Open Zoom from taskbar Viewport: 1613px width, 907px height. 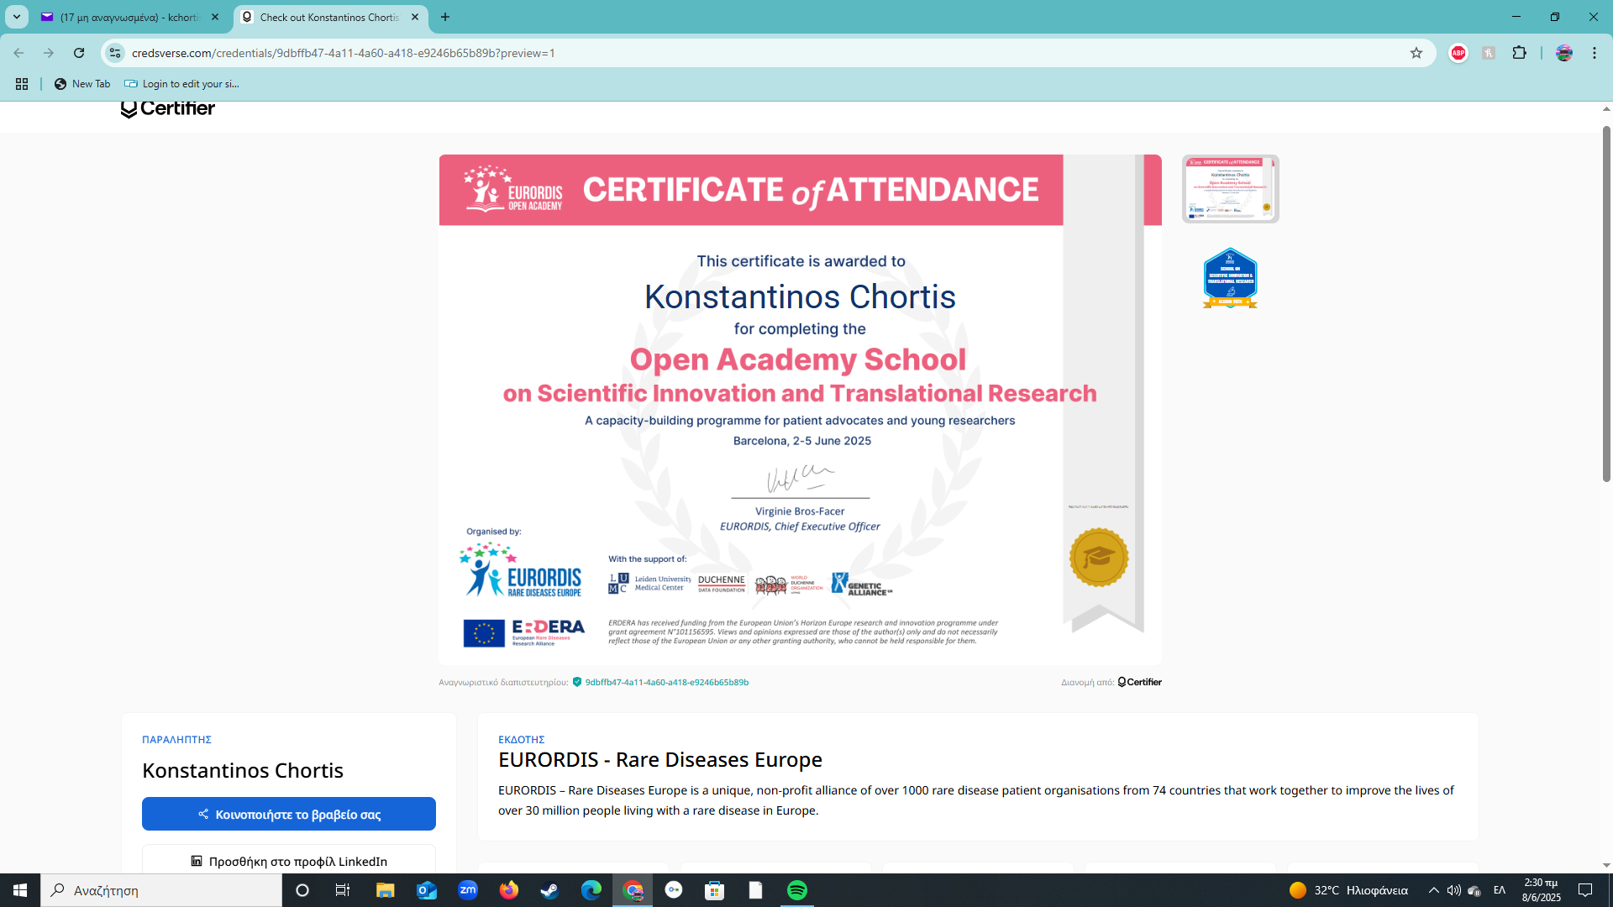pos(468,890)
